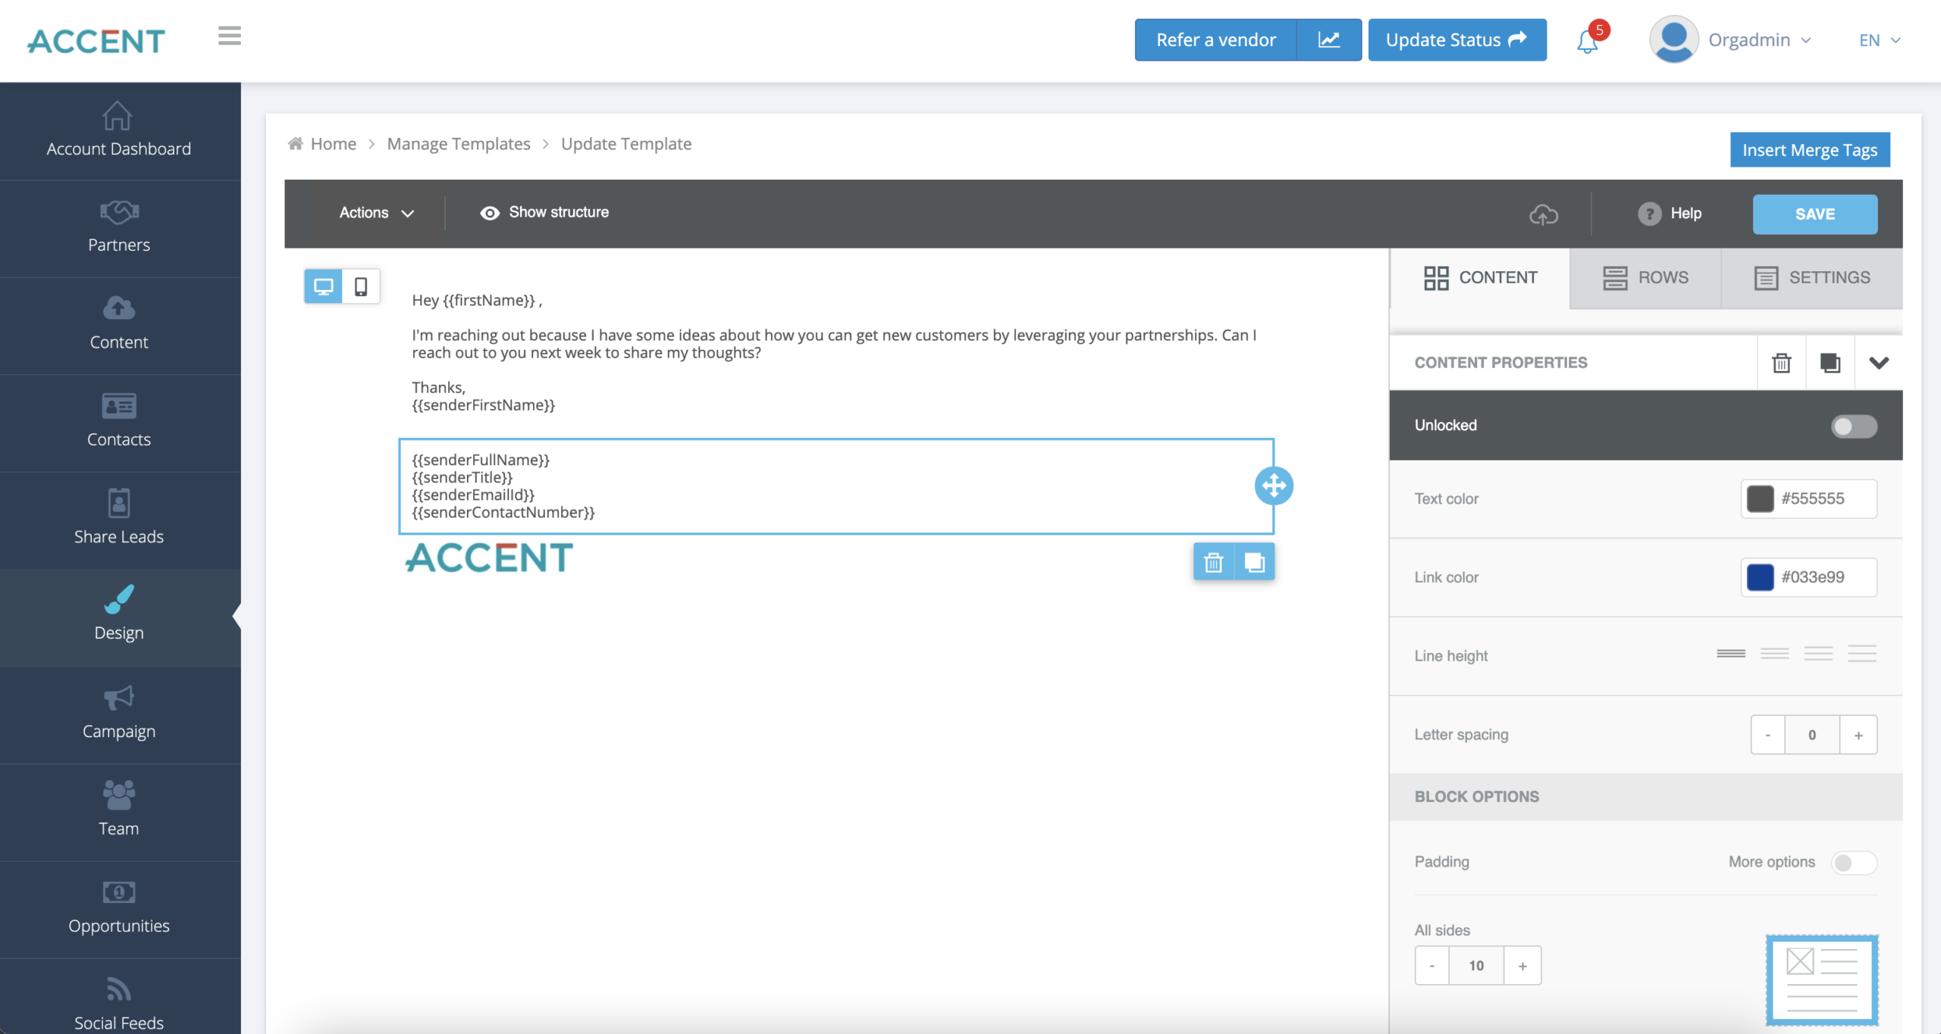Click the SAVE button
Screen dimensions: 1941x1034
point(1815,213)
